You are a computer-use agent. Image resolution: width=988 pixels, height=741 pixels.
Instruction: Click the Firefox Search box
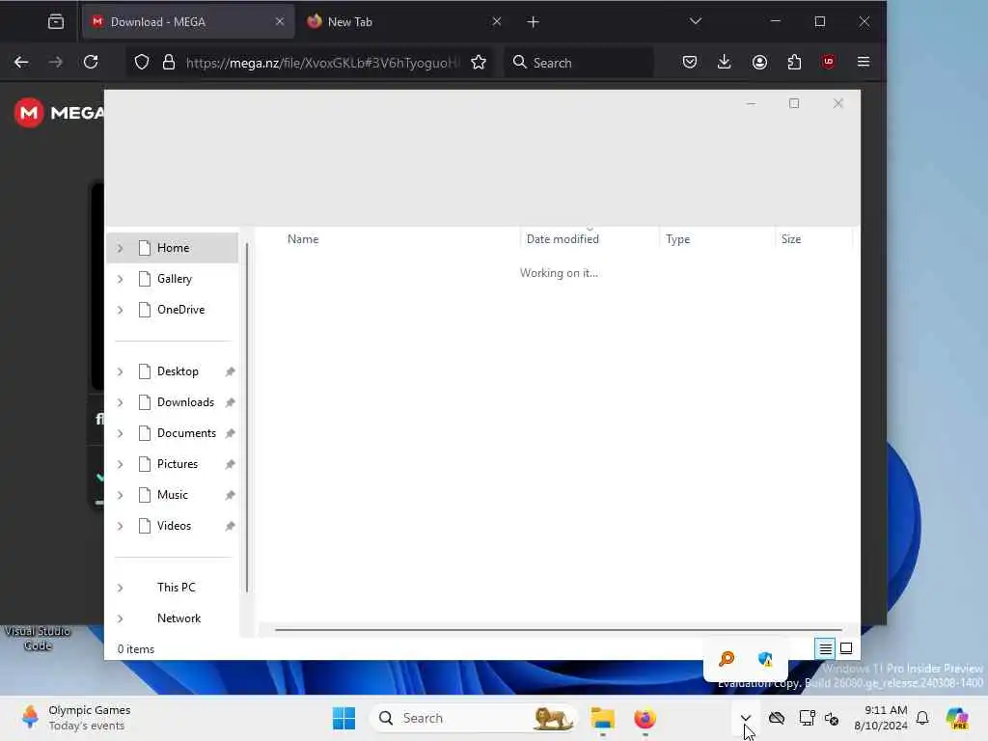pyautogui.click(x=579, y=63)
